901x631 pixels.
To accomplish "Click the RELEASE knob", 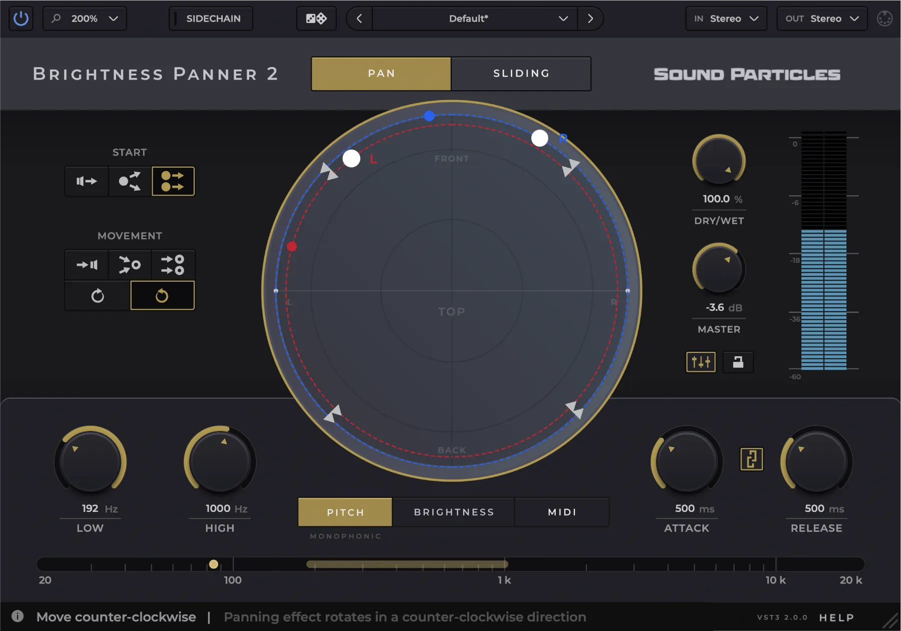I will coord(816,461).
